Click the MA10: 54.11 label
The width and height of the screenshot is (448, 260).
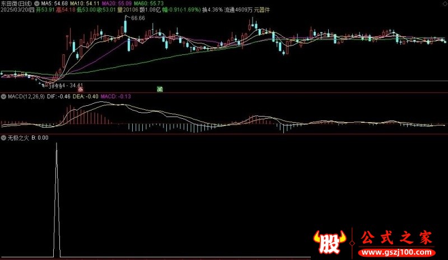tap(85, 4)
